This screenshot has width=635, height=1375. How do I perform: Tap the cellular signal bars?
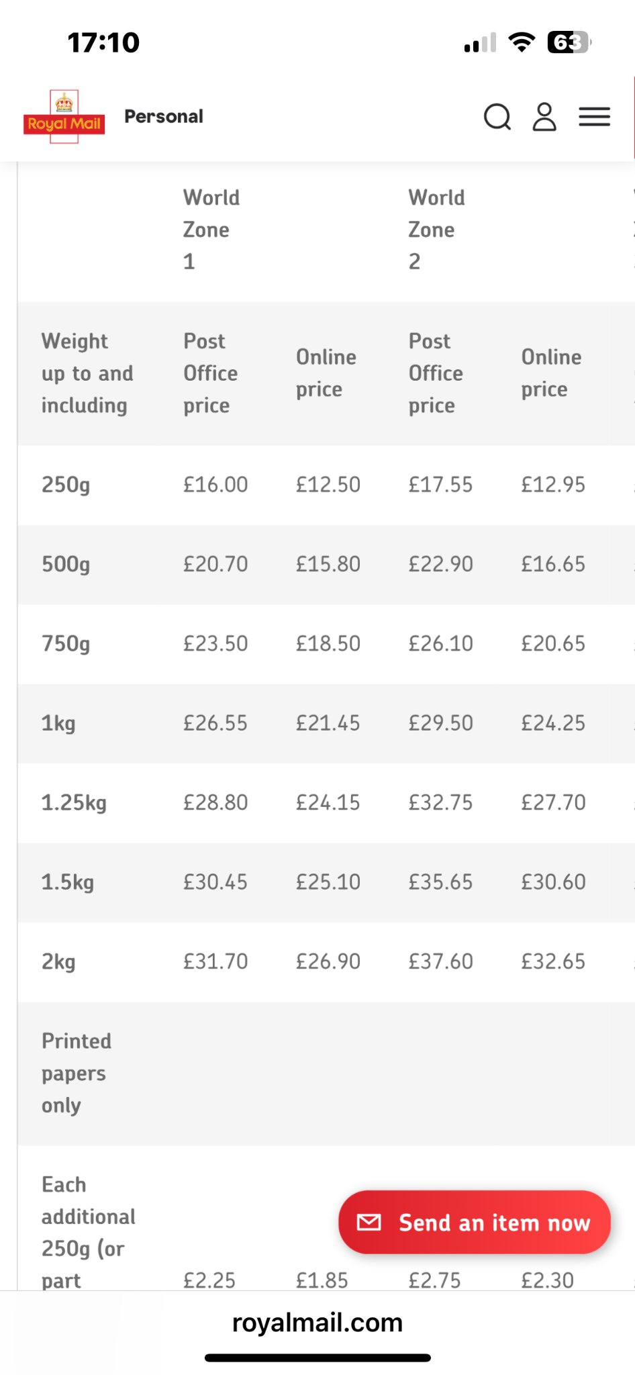pos(480,42)
